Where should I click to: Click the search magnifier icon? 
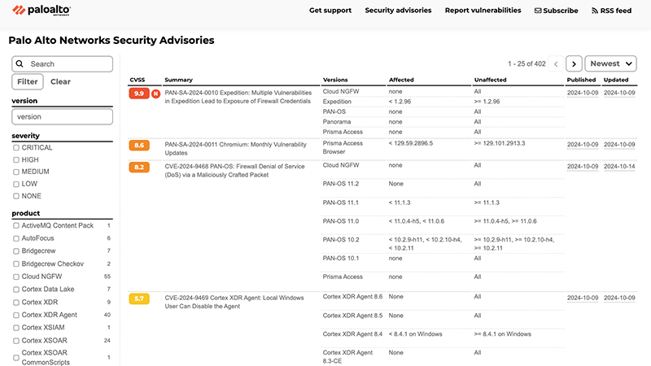[20, 64]
